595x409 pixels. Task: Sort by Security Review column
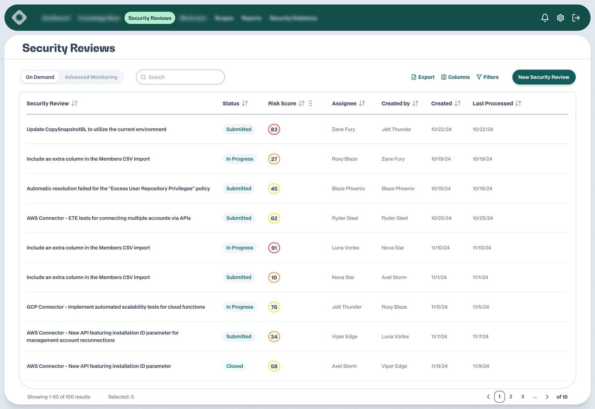coord(74,103)
